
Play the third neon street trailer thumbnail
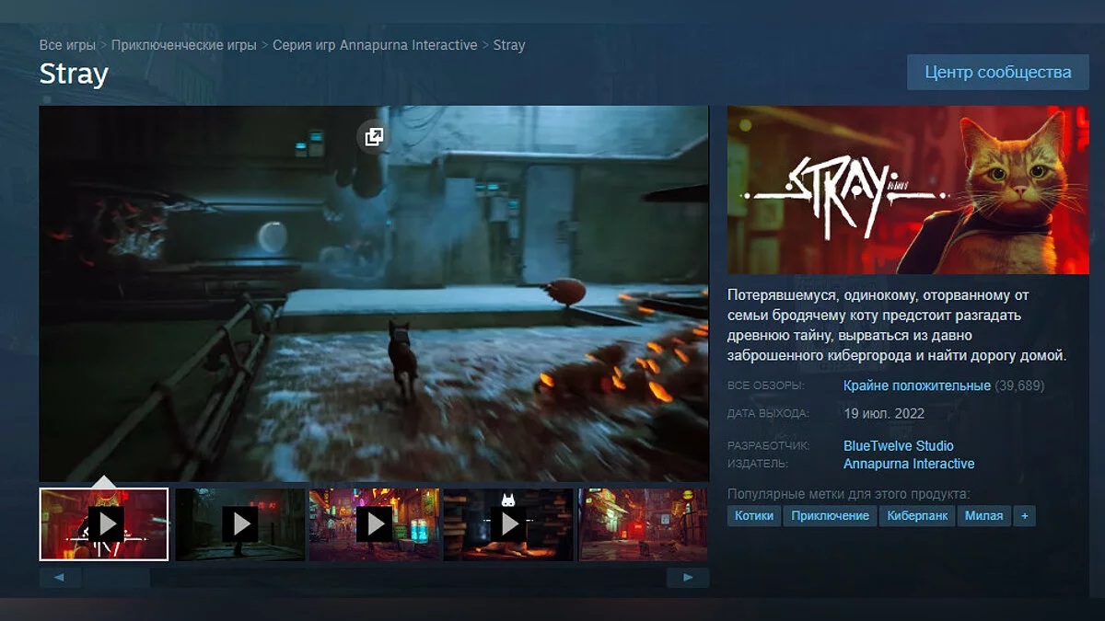pyautogui.click(x=375, y=524)
